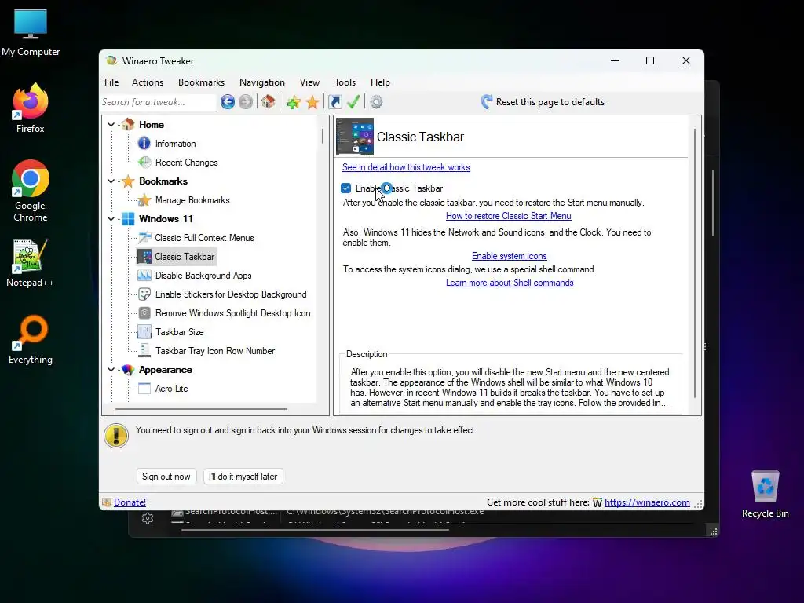Click the right content pane scrollbar
Image resolution: width=804 pixels, height=603 pixels.
(695, 262)
